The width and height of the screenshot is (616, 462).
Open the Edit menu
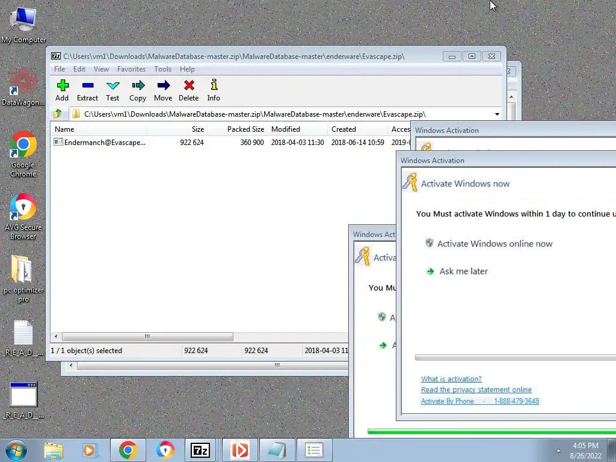79,69
